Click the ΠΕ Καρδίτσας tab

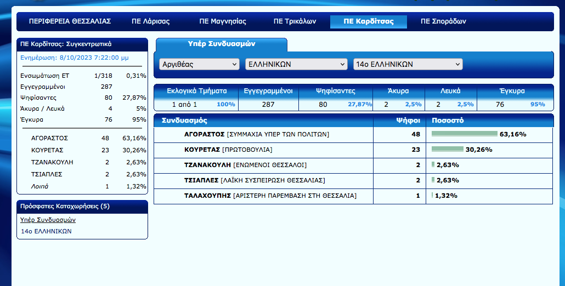coord(369,21)
